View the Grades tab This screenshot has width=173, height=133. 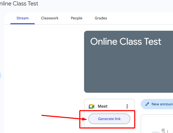point(101,18)
